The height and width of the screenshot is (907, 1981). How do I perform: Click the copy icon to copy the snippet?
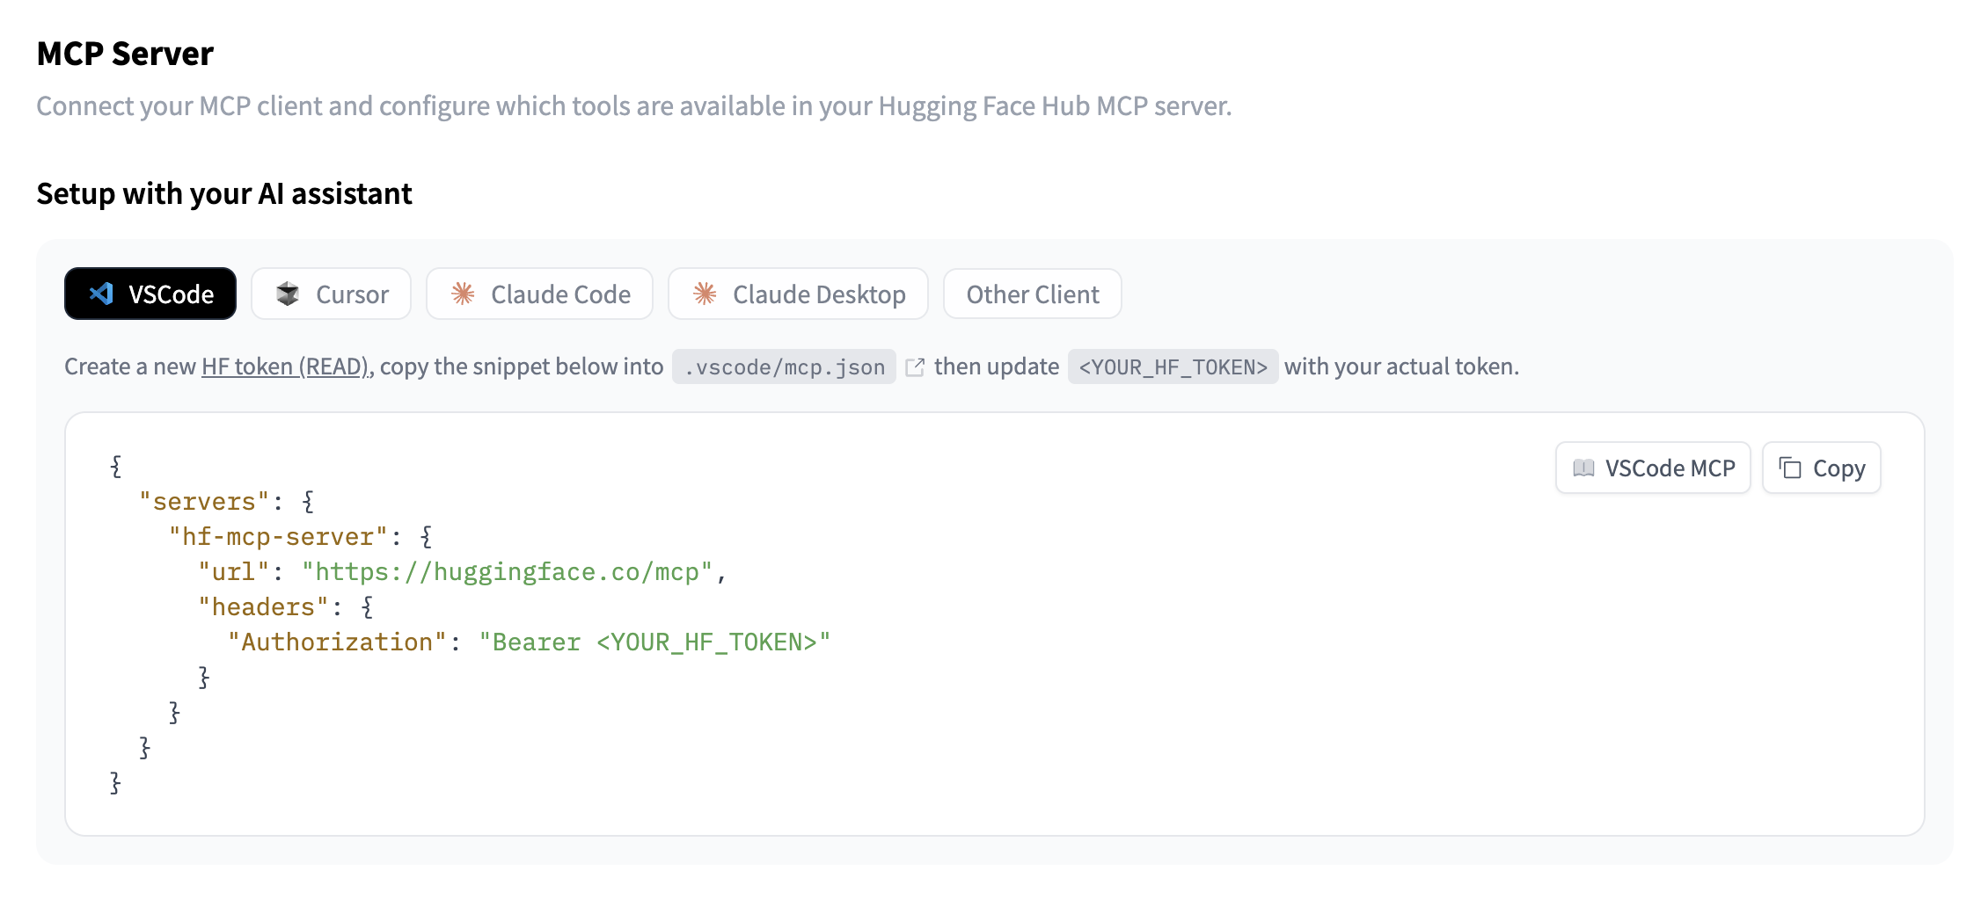click(1790, 468)
